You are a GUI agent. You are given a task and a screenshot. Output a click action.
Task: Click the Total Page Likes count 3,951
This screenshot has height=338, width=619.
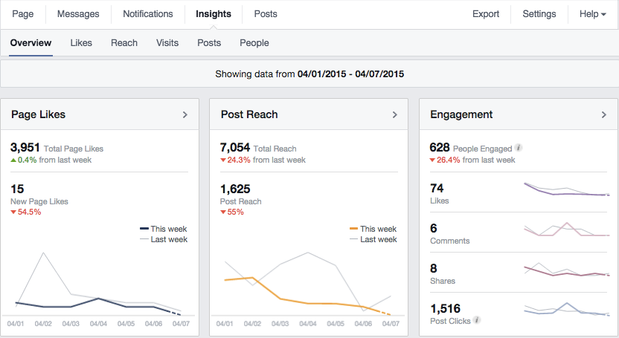[26, 147]
